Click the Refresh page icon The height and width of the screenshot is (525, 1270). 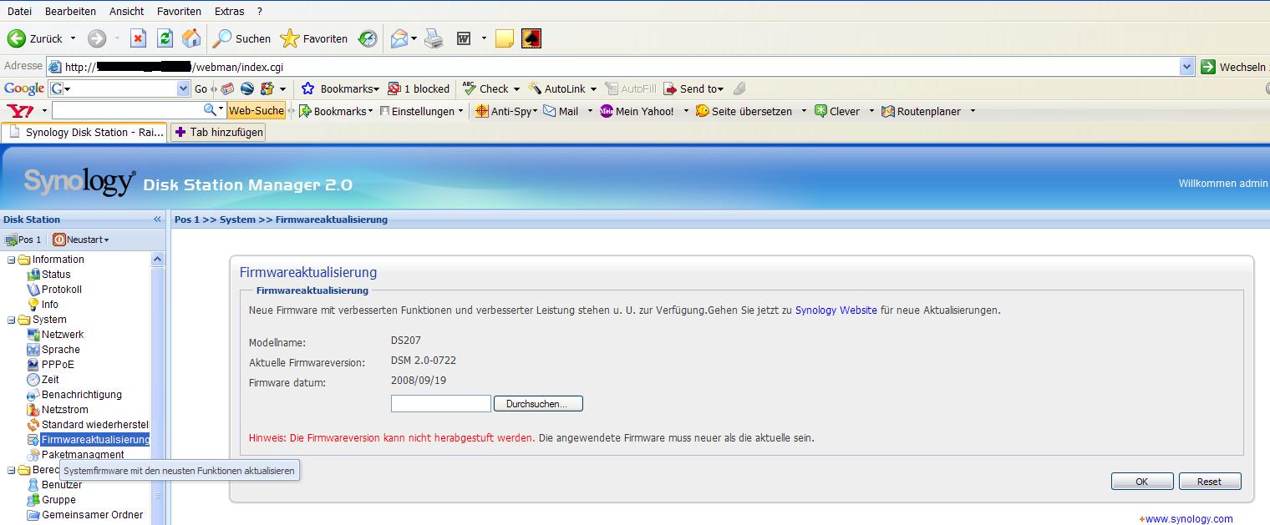tap(165, 38)
